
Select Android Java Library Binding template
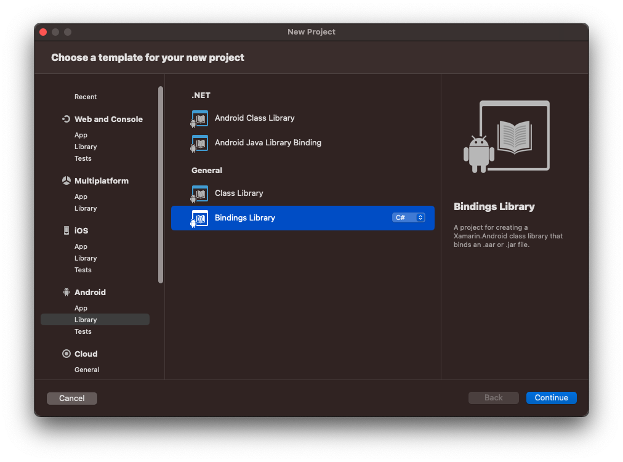coord(303,143)
